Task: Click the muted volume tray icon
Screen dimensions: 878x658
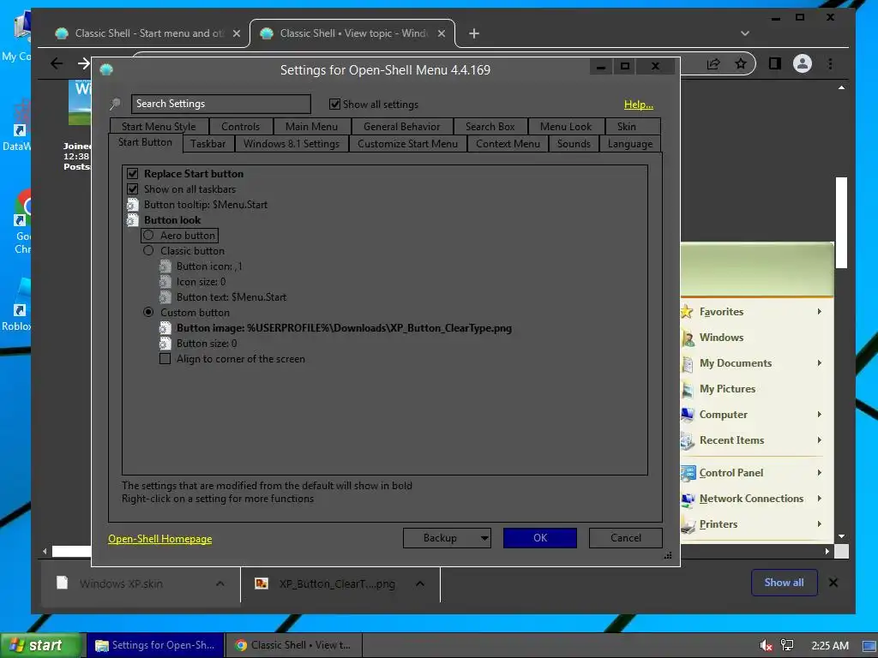Action: tap(766, 645)
